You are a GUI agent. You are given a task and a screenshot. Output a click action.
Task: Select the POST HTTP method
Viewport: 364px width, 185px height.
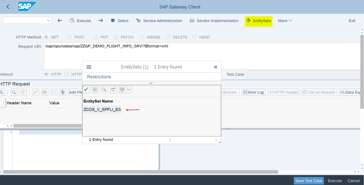[x=69, y=37]
